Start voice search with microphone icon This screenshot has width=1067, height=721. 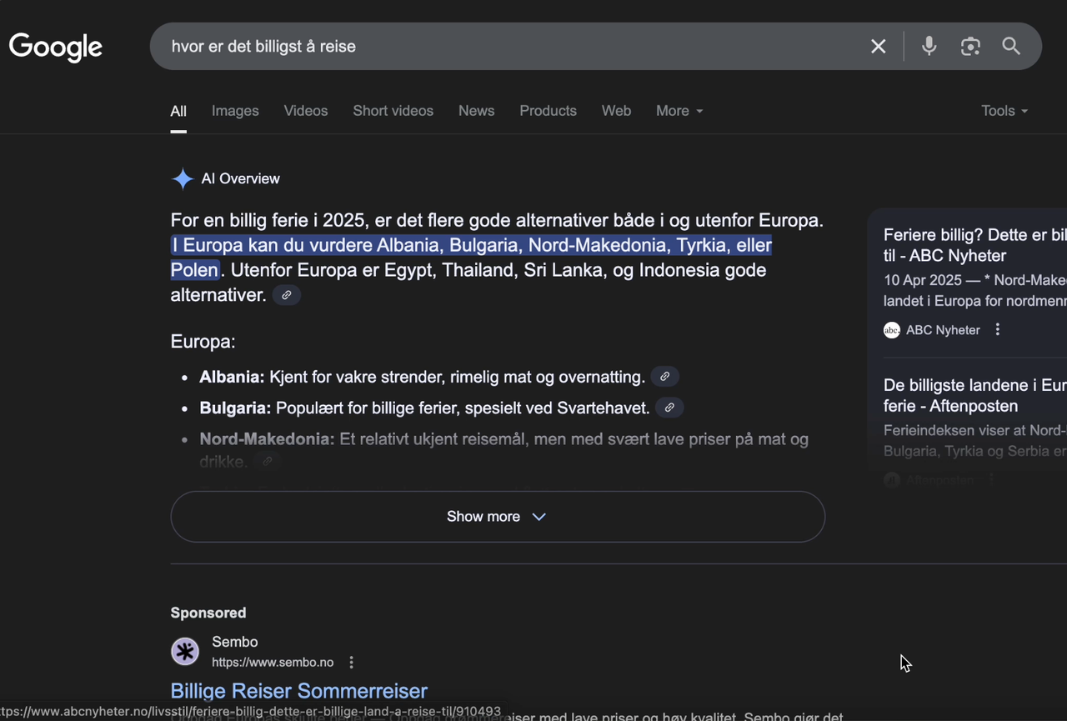[x=929, y=47]
